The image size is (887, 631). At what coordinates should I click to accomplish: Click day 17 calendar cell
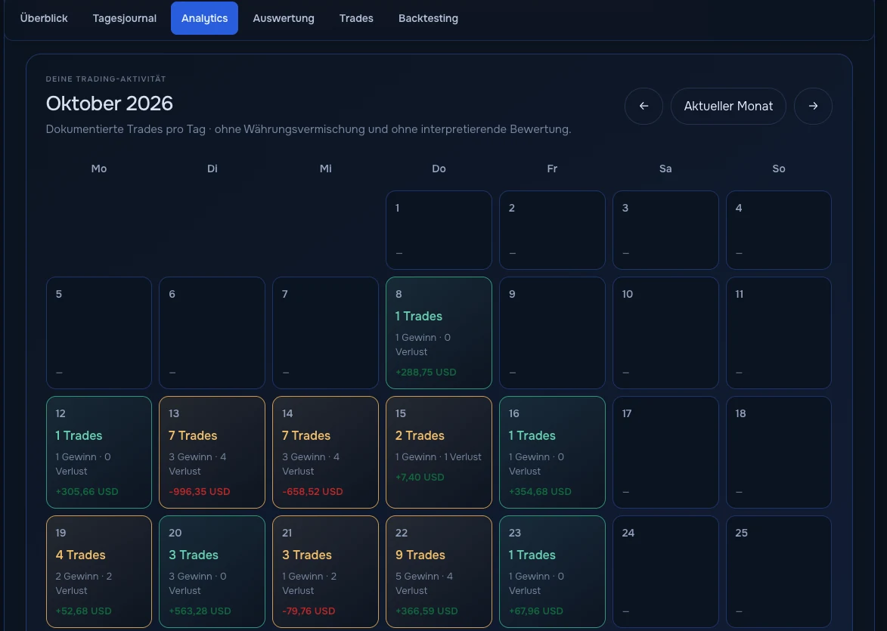tap(665, 452)
